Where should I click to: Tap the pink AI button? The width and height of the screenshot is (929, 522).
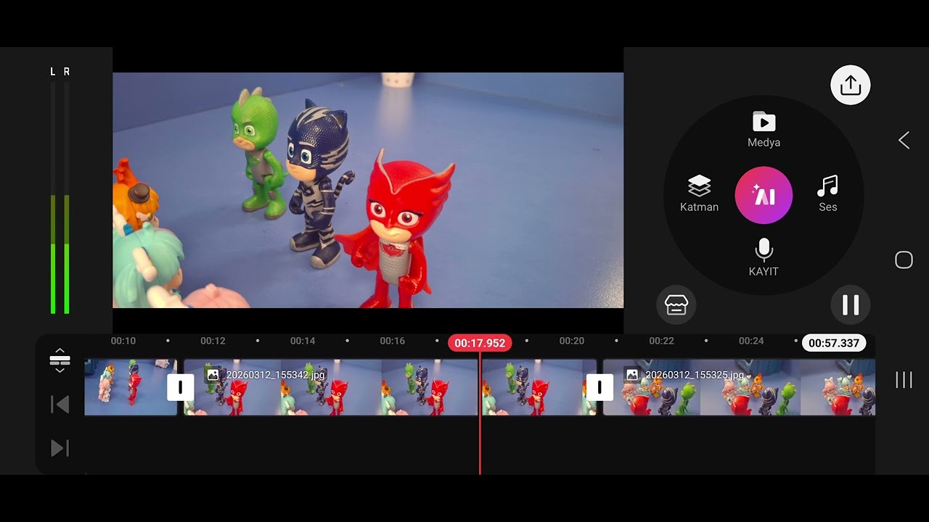tap(764, 195)
